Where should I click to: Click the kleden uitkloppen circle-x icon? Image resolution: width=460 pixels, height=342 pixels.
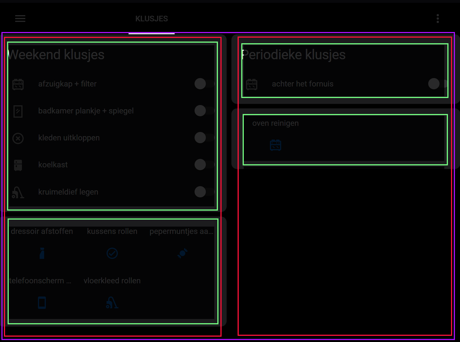pyautogui.click(x=18, y=138)
